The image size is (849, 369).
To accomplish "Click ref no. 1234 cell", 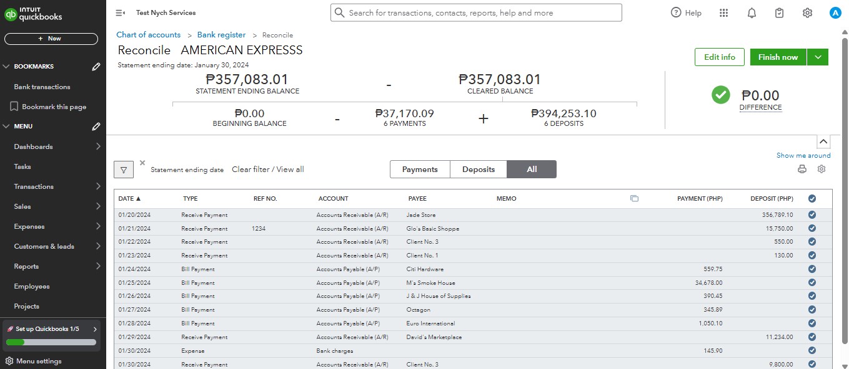I will tap(259, 229).
